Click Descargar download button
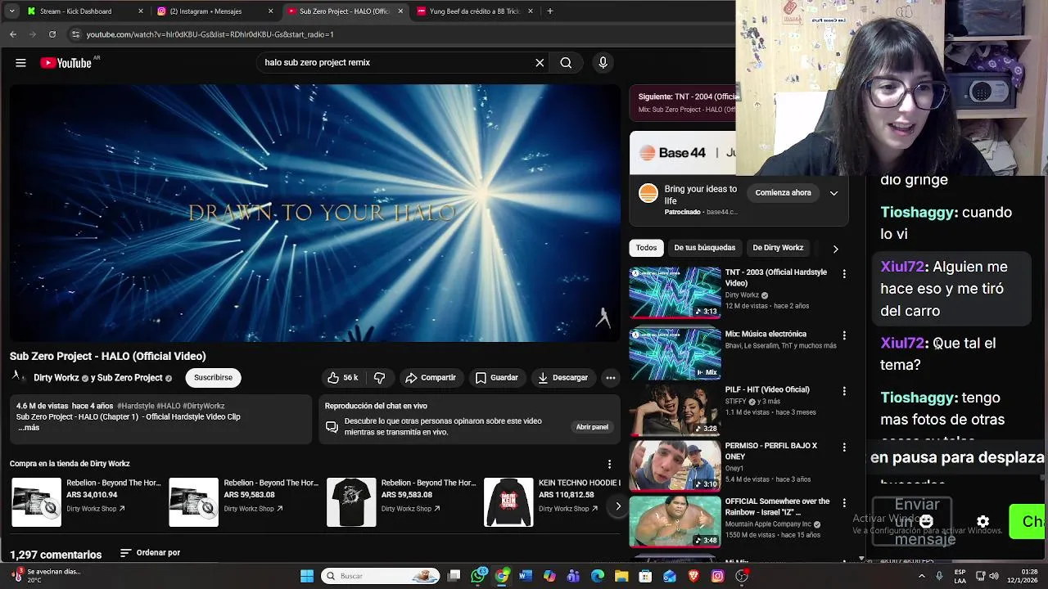Image resolution: width=1048 pixels, height=589 pixels. click(563, 378)
